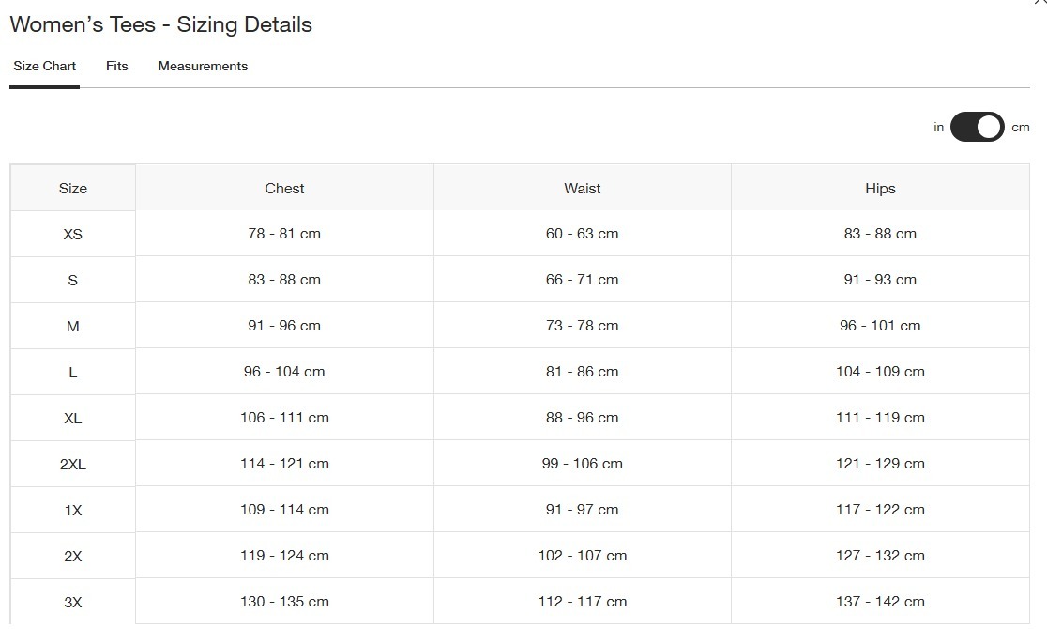Click the Size column header
This screenshot has width=1047, height=629.
(73, 189)
